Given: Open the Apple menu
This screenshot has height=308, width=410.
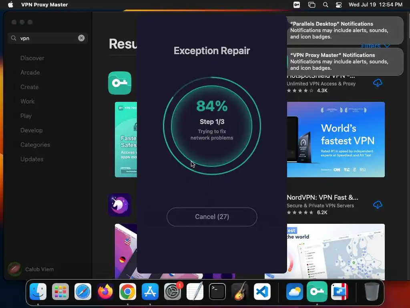Looking at the screenshot, I should pos(10,5).
